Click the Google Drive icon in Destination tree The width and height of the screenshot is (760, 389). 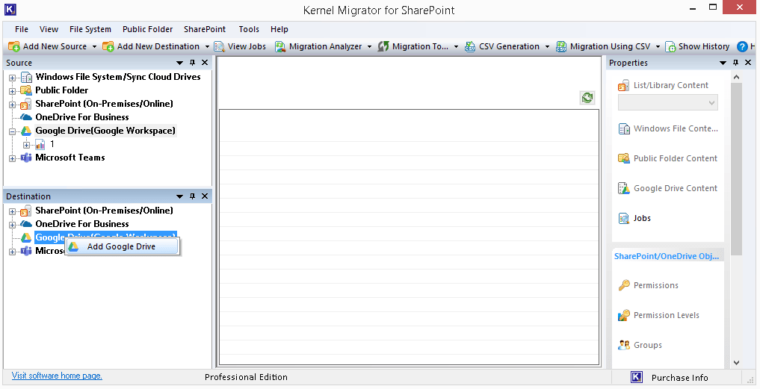coord(26,237)
